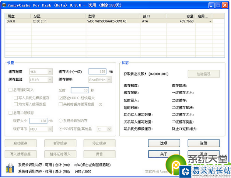Click the 暂停缓存 button

click(x=60, y=143)
